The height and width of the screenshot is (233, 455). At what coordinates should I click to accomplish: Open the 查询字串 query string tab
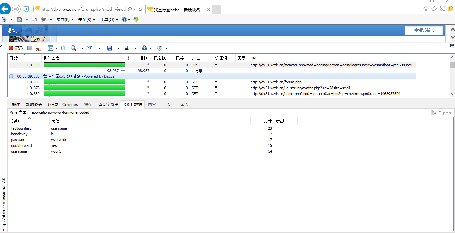[108, 105]
